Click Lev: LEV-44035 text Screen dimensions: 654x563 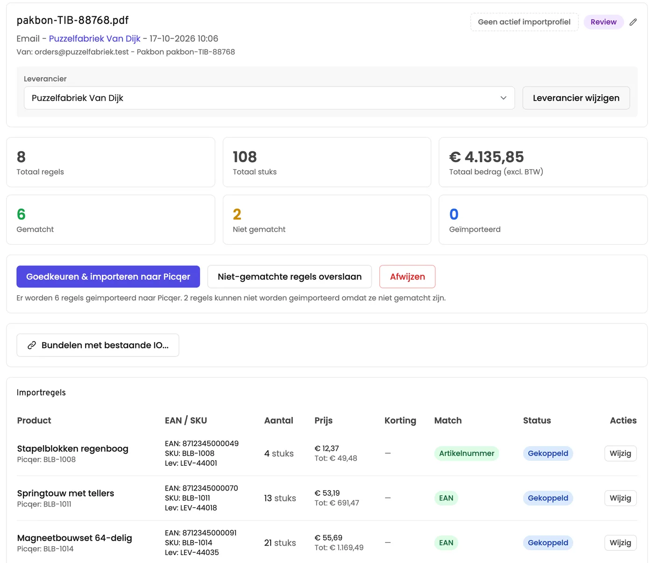click(x=192, y=552)
